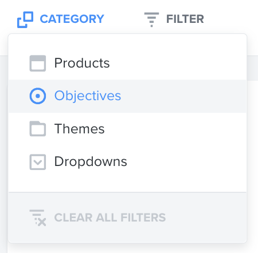
Task: Select the Products category option
Action: 127,64
